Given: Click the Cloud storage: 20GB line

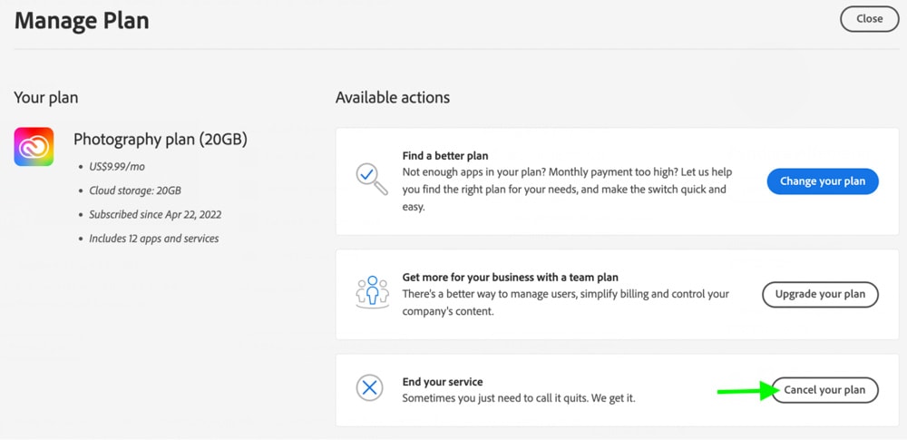Looking at the screenshot, I should click(135, 191).
